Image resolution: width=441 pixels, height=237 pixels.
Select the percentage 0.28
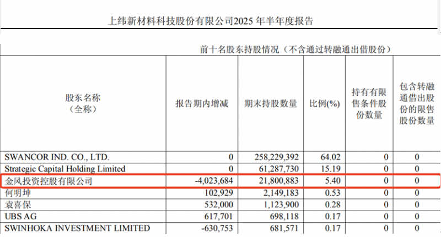click(333, 205)
